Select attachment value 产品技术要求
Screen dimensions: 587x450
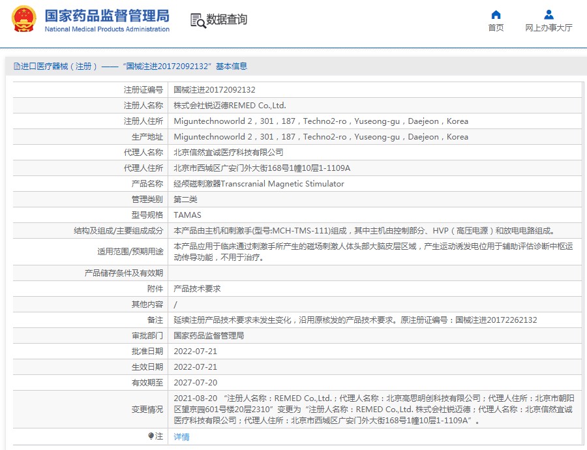click(x=197, y=289)
